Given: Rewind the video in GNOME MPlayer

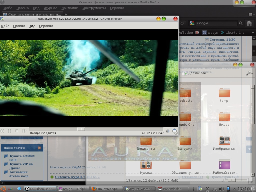Looking at the screenshot, I should coord(2,131).
